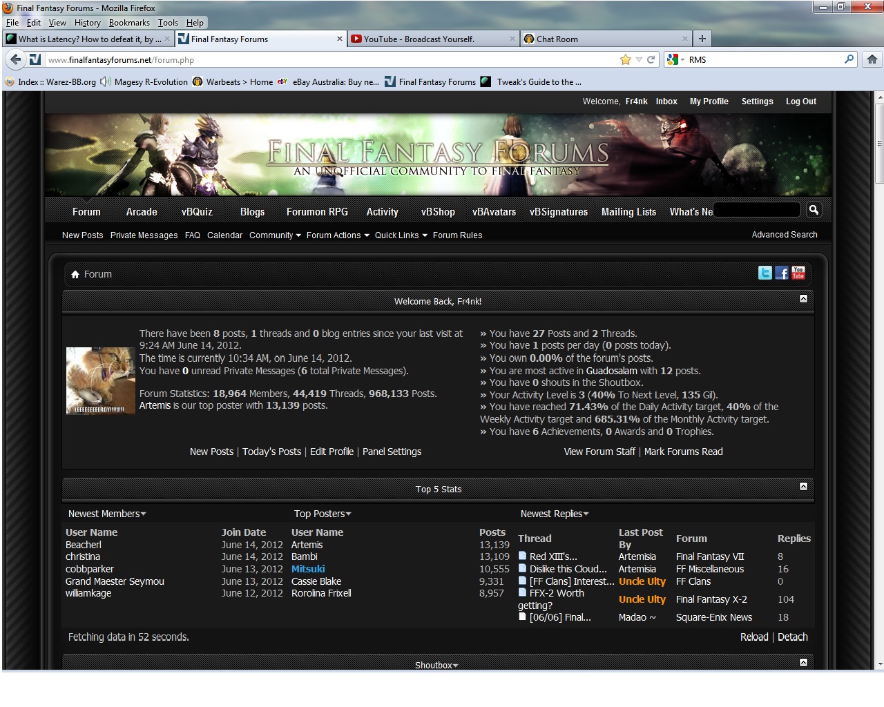Screen dimensions: 884x707
Task: Open Magesy R-Evolution bookmark
Action: 144,81
